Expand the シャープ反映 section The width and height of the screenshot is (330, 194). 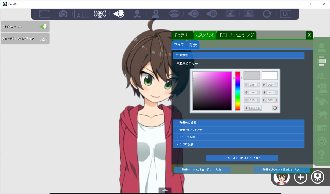click(239, 137)
